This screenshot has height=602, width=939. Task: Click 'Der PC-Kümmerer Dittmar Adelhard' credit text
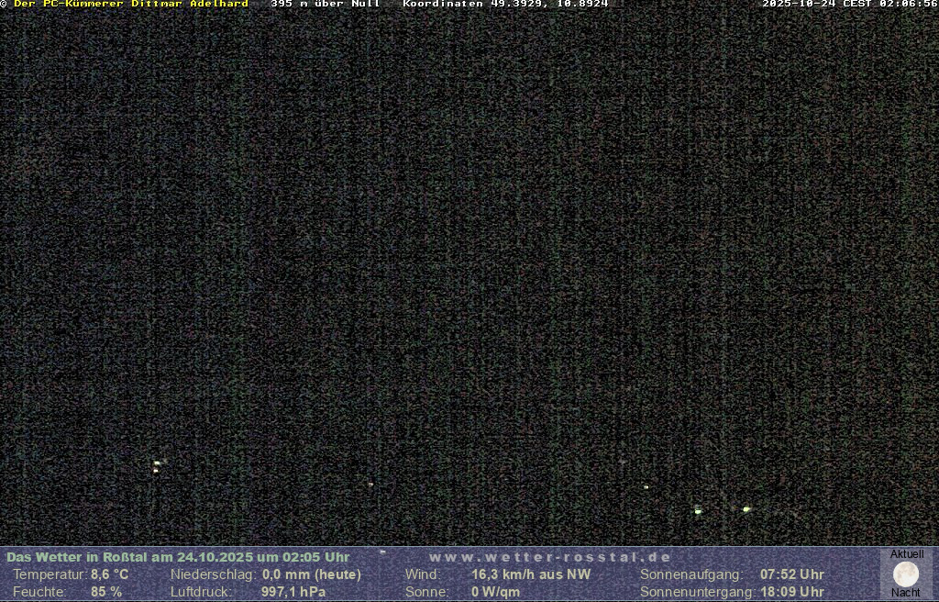(131, 5)
